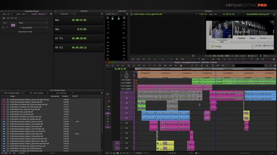This screenshot has width=277, height=155.
Task: Toggle record track selector A15
Action: tap(127, 133)
